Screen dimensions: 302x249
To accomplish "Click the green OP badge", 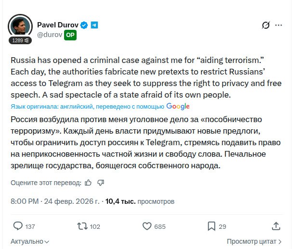I will coord(70,35).
